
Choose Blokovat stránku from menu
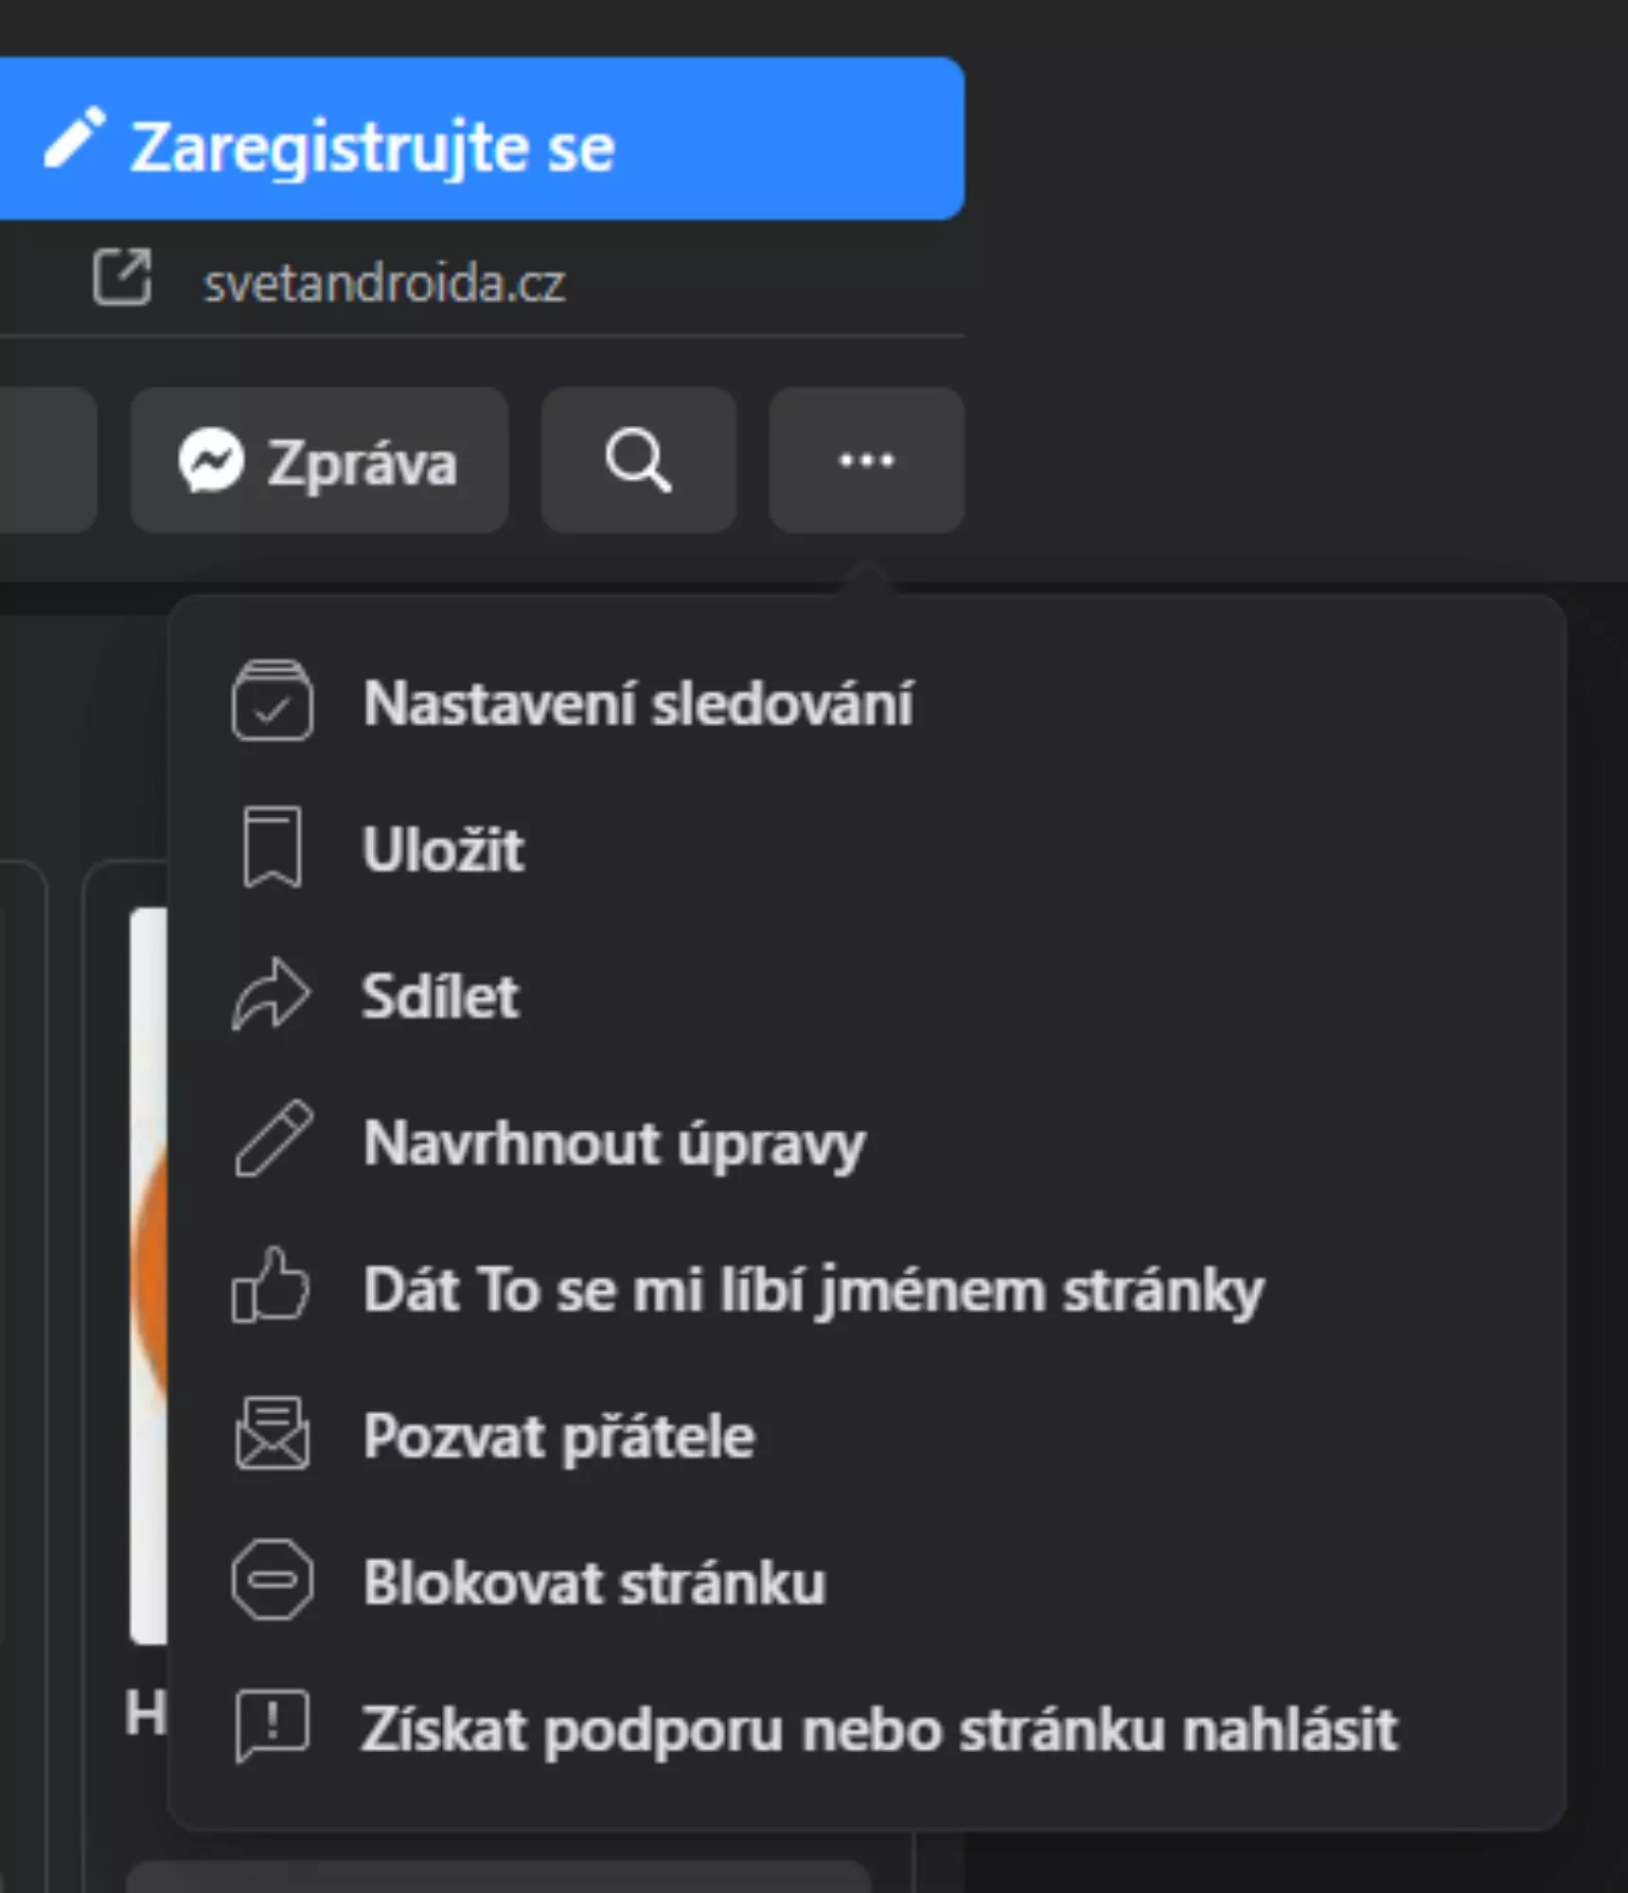click(x=866, y=1583)
